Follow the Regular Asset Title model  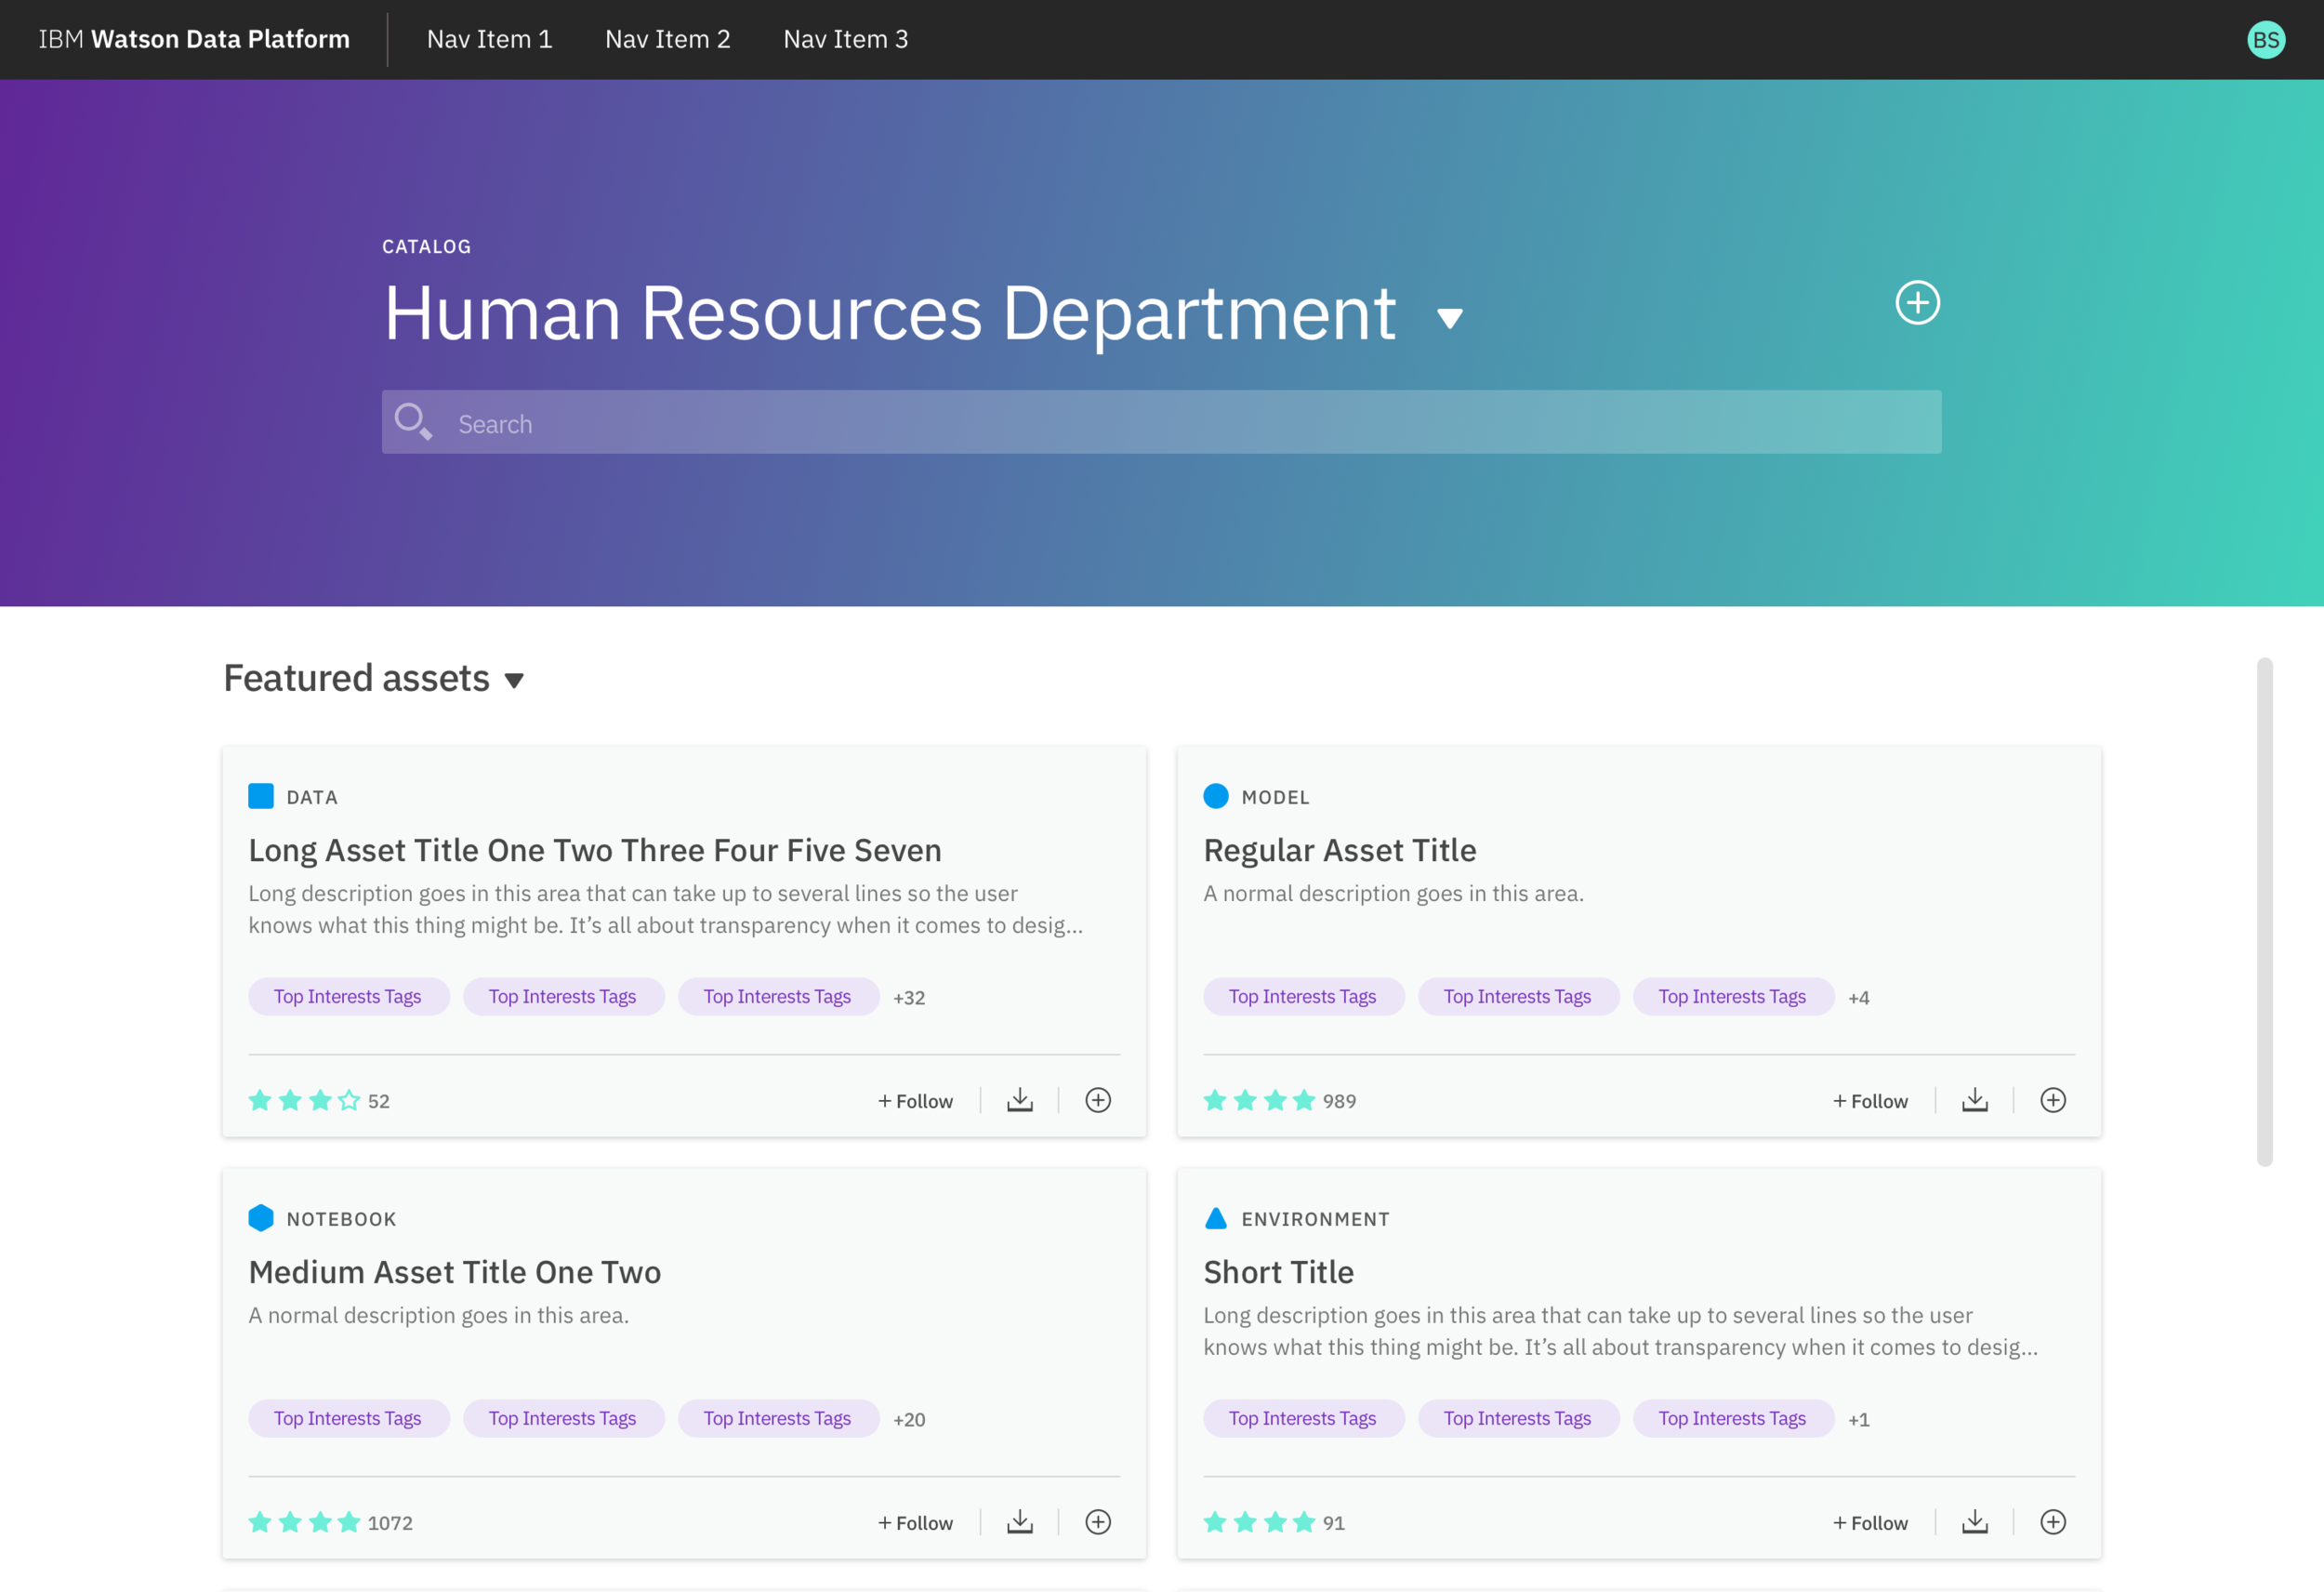pyautogui.click(x=1869, y=1101)
